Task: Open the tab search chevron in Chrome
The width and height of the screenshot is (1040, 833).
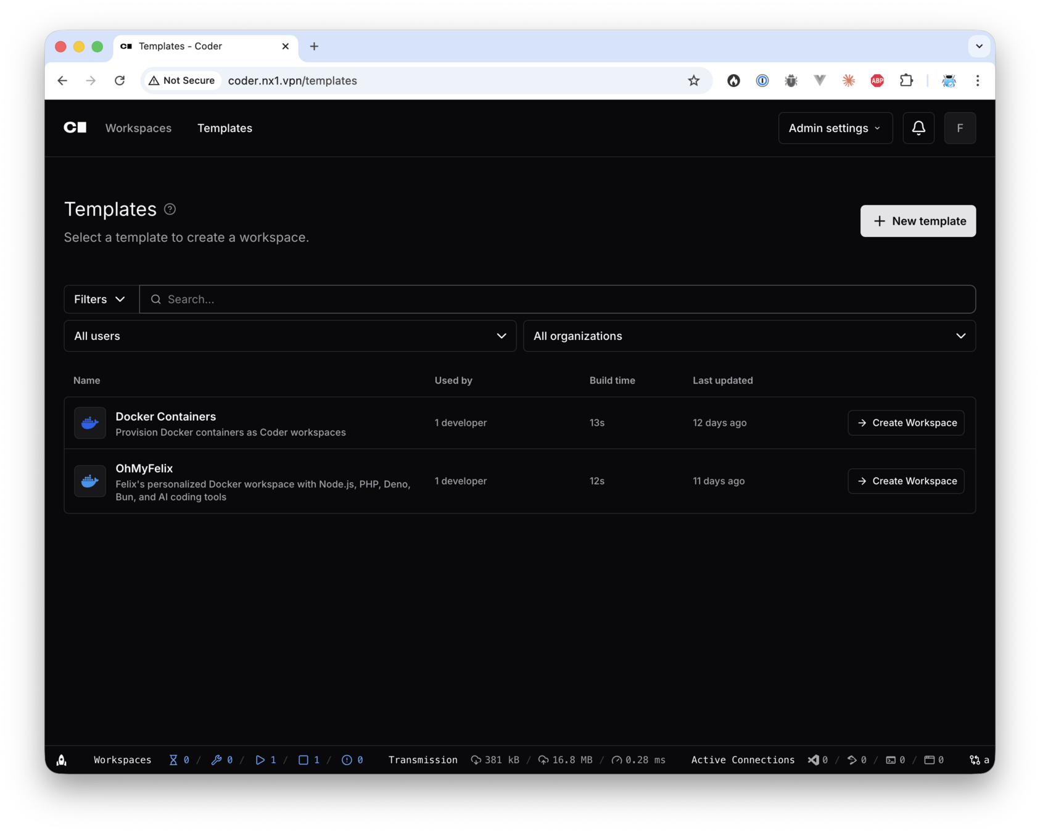Action: pos(979,46)
